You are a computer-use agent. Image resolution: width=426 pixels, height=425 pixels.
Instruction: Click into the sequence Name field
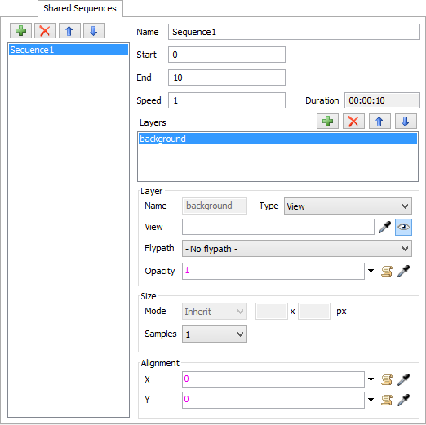294,32
